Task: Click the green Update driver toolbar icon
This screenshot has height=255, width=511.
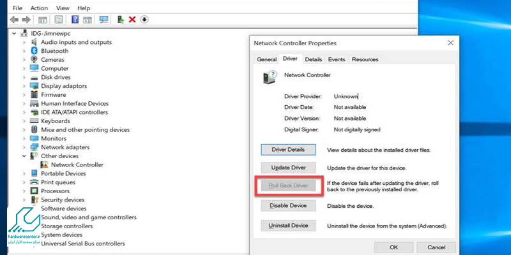Action: tap(121, 20)
